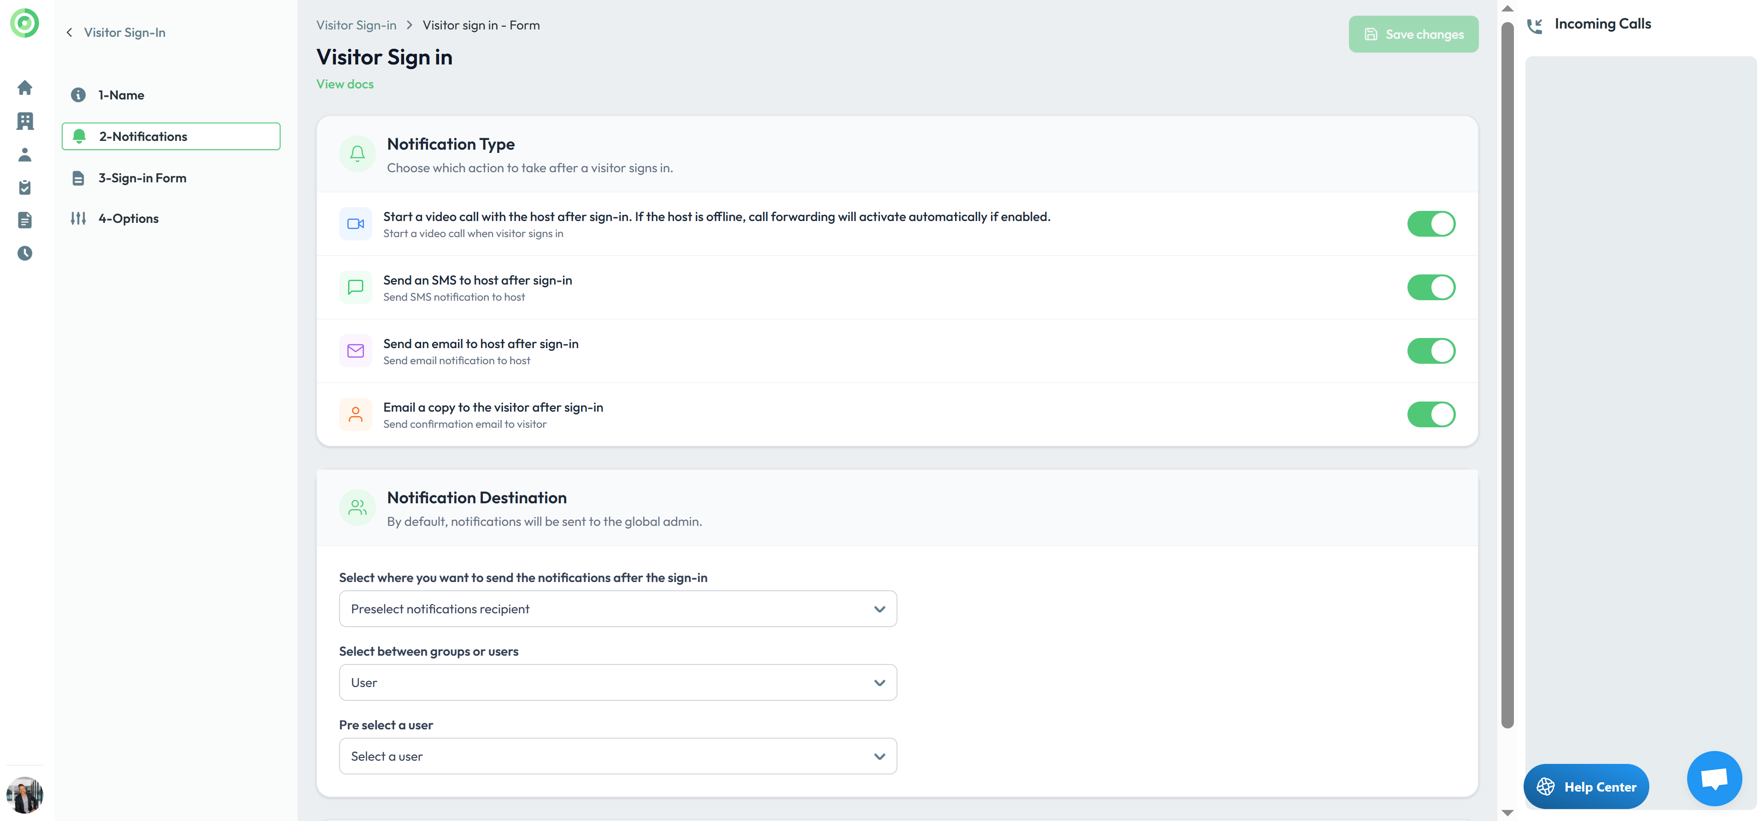Turn off Send SMS to host toggle

click(x=1431, y=287)
